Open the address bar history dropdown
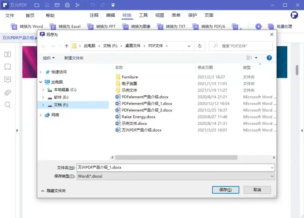This screenshot has height=218, width=304. tap(189, 46)
